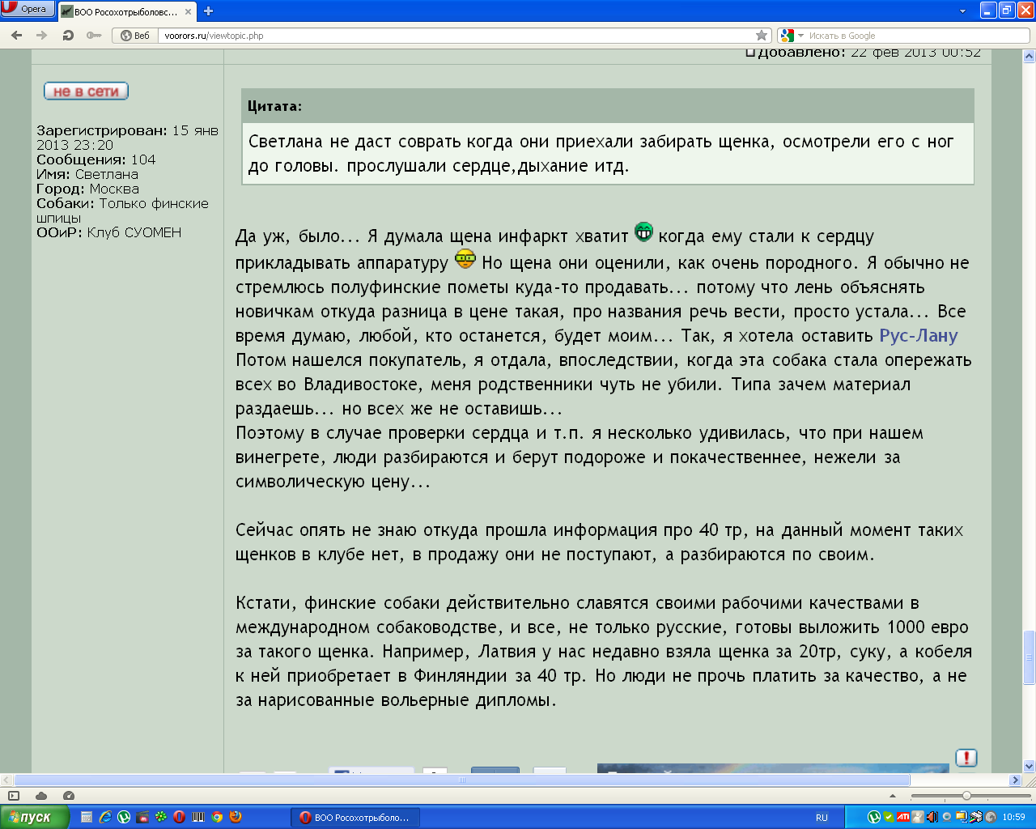Open a new tab with plus button
Image resolution: width=1036 pixels, height=829 pixels.
click(x=208, y=11)
